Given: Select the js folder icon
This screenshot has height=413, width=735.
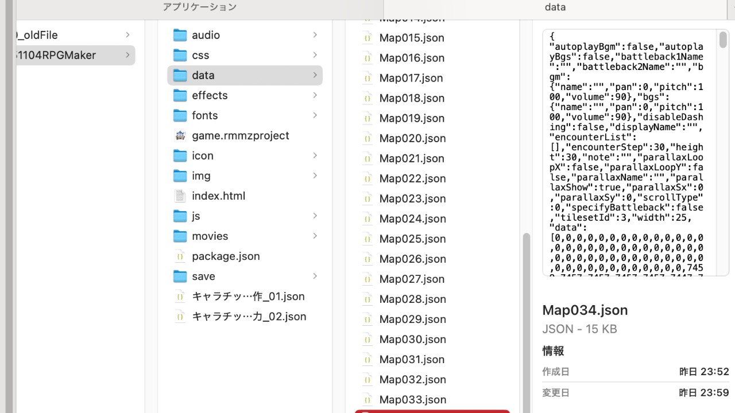Looking at the screenshot, I should coord(180,216).
